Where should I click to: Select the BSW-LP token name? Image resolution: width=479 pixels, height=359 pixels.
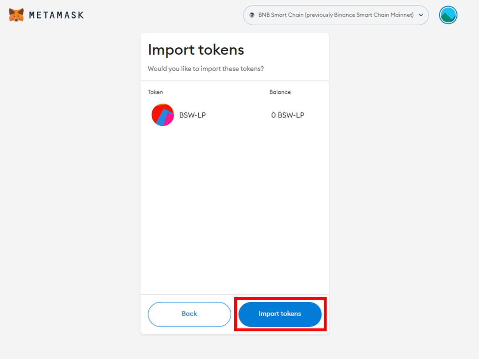tap(192, 115)
